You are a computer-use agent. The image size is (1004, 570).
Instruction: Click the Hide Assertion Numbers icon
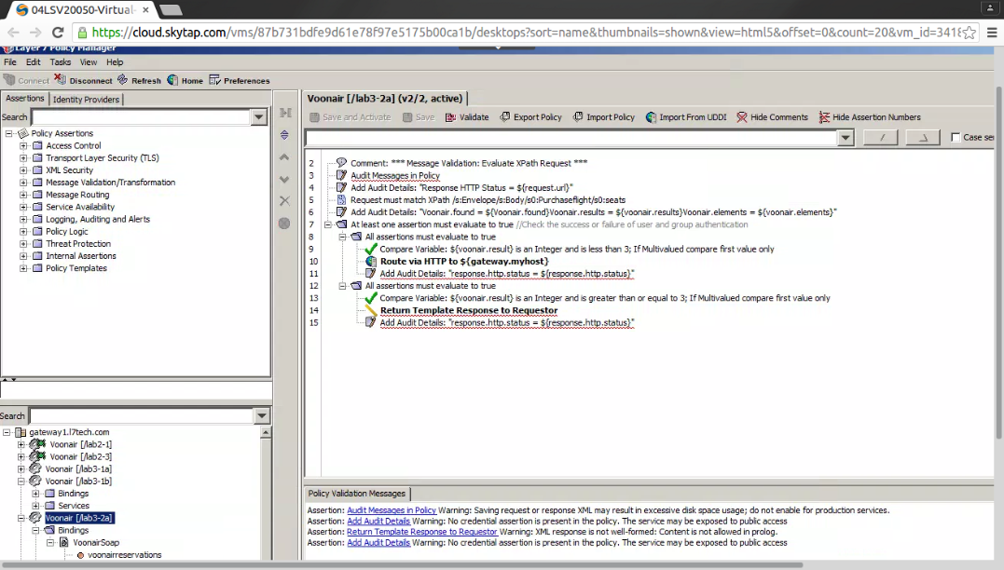pyautogui.click(x=824, y=117)
